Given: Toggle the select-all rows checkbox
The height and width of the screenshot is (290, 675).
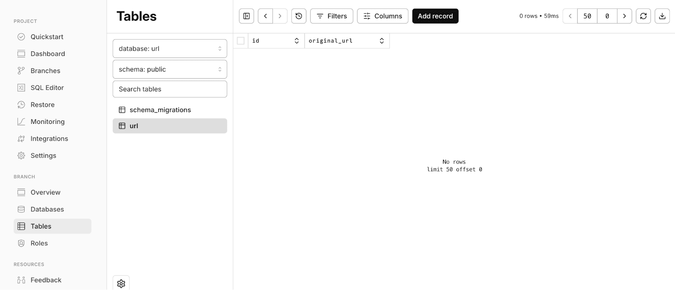Looking at the screenshot, I should (x=240, y=41).
